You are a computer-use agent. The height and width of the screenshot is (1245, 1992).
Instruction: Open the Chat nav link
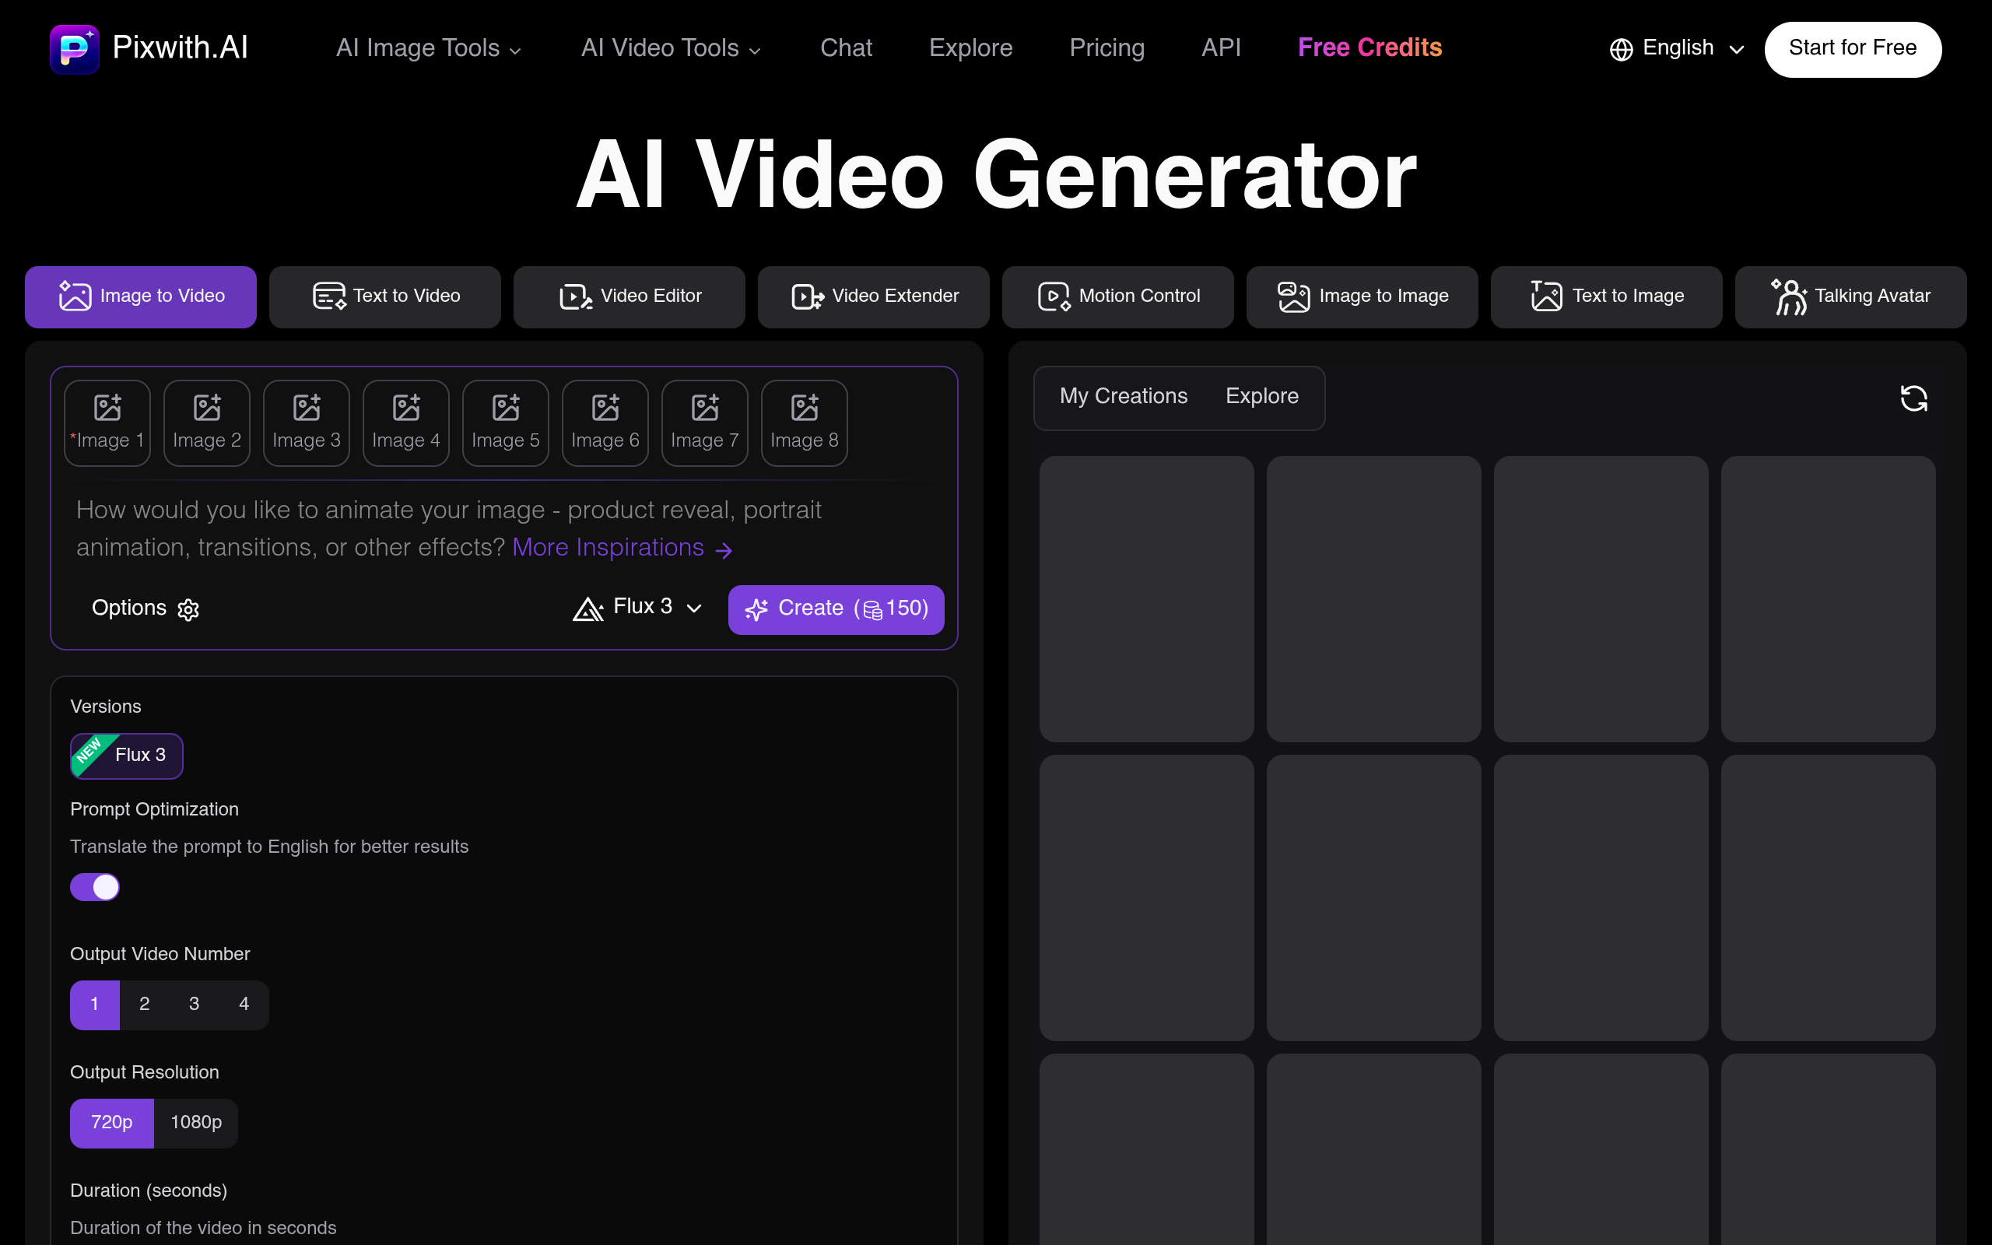pyautogui.click(x=846, y=48)
